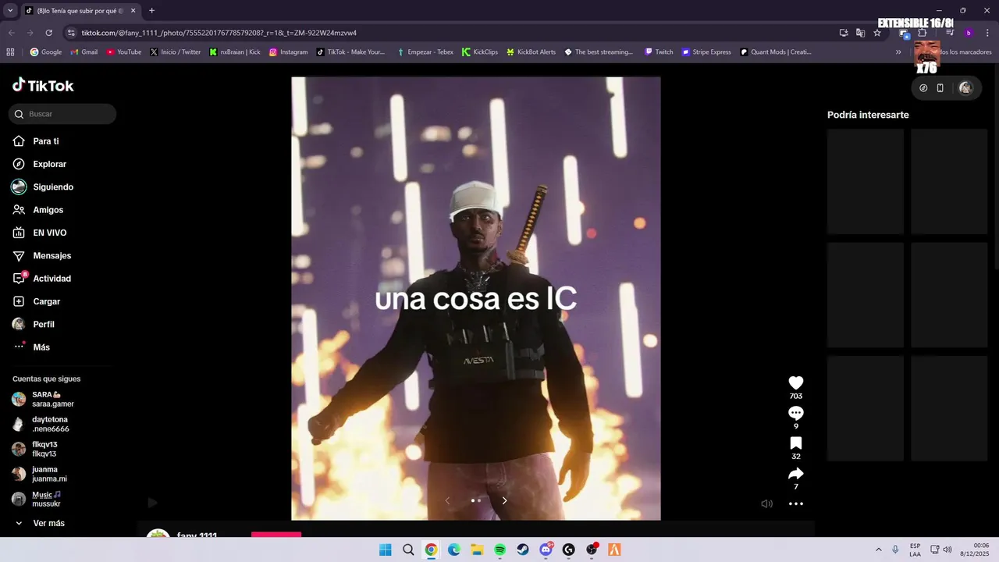Show hidden bookmarks with double chevron
This screenshot has height=562, width=999.
click(898, 52)
